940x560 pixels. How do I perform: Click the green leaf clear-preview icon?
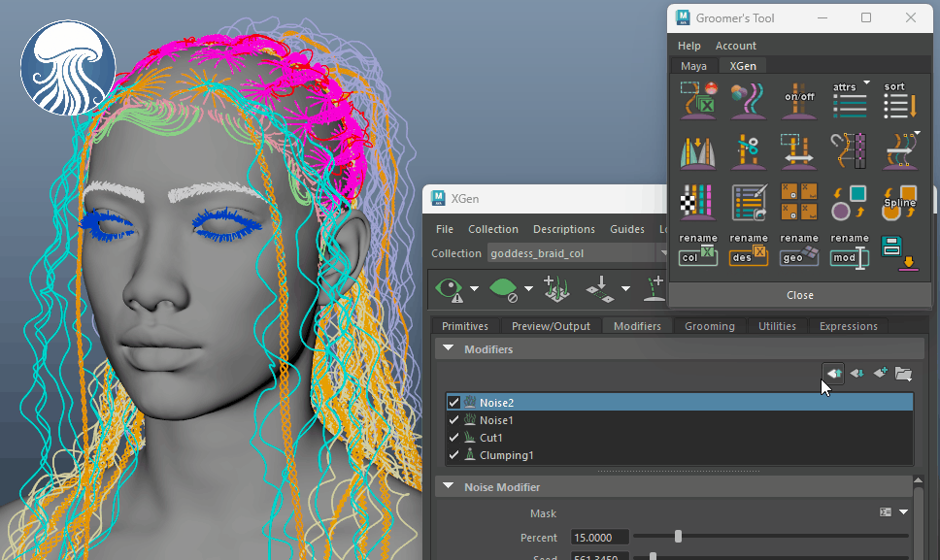pyautogui.click(x=504, y=288)
